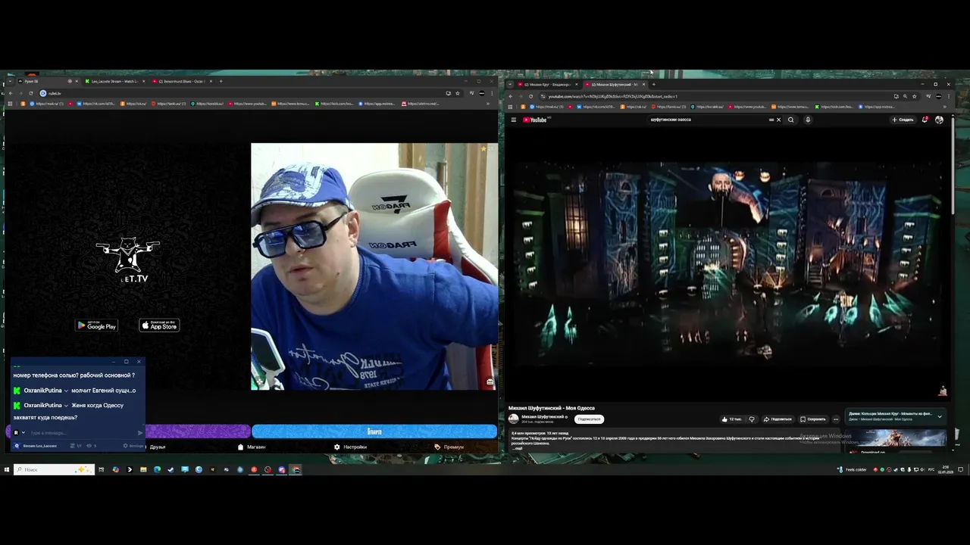Viewport: 970px width, 545px height.
Task: Show more bookmarks in YouTube browser
Action: [945, 107]
